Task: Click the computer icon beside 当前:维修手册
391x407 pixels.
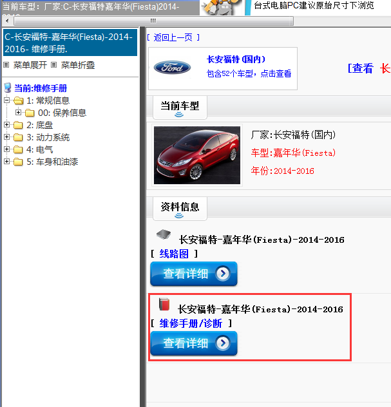Action: click(8, 88)
